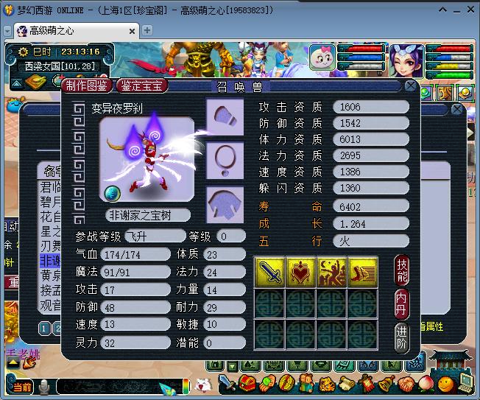Open new tab with plus button
The width and height of the screenshot is (480, 400).
click(147, 30)
